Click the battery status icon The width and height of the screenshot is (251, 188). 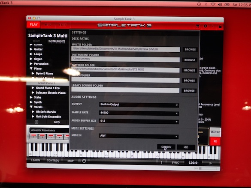227,5
